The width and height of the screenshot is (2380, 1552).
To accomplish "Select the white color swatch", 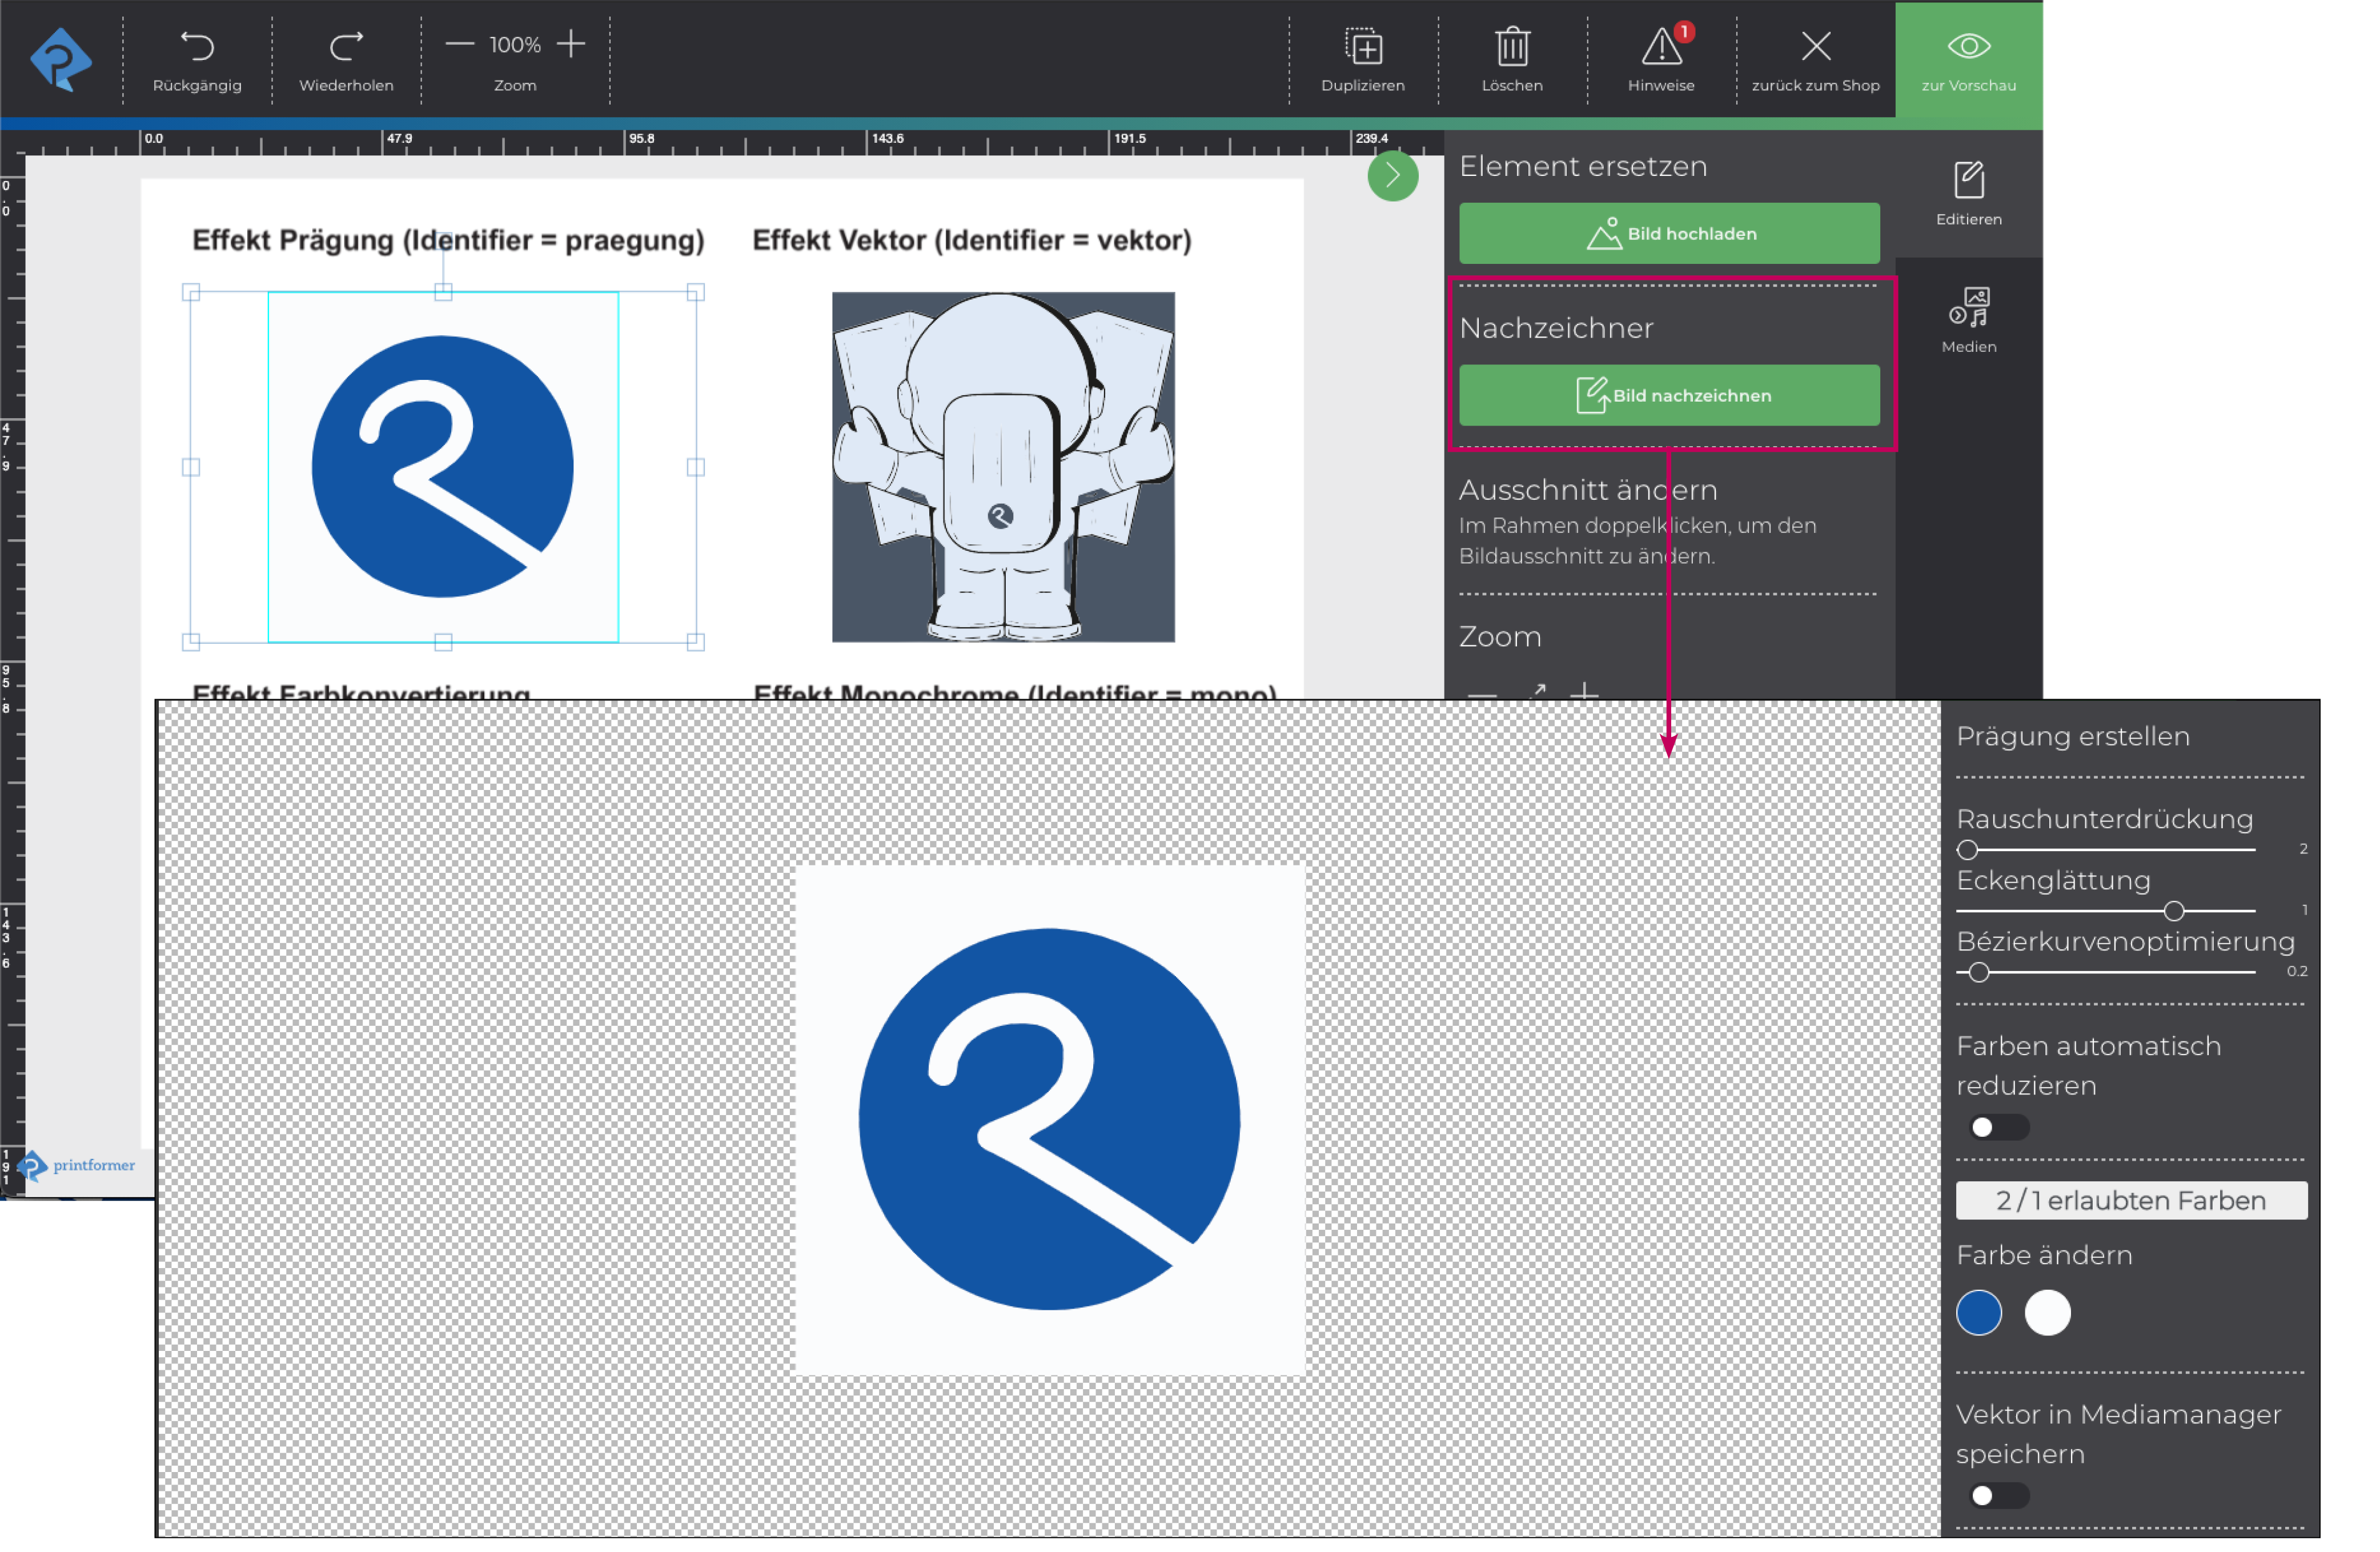I will tap(2047, 1312).
